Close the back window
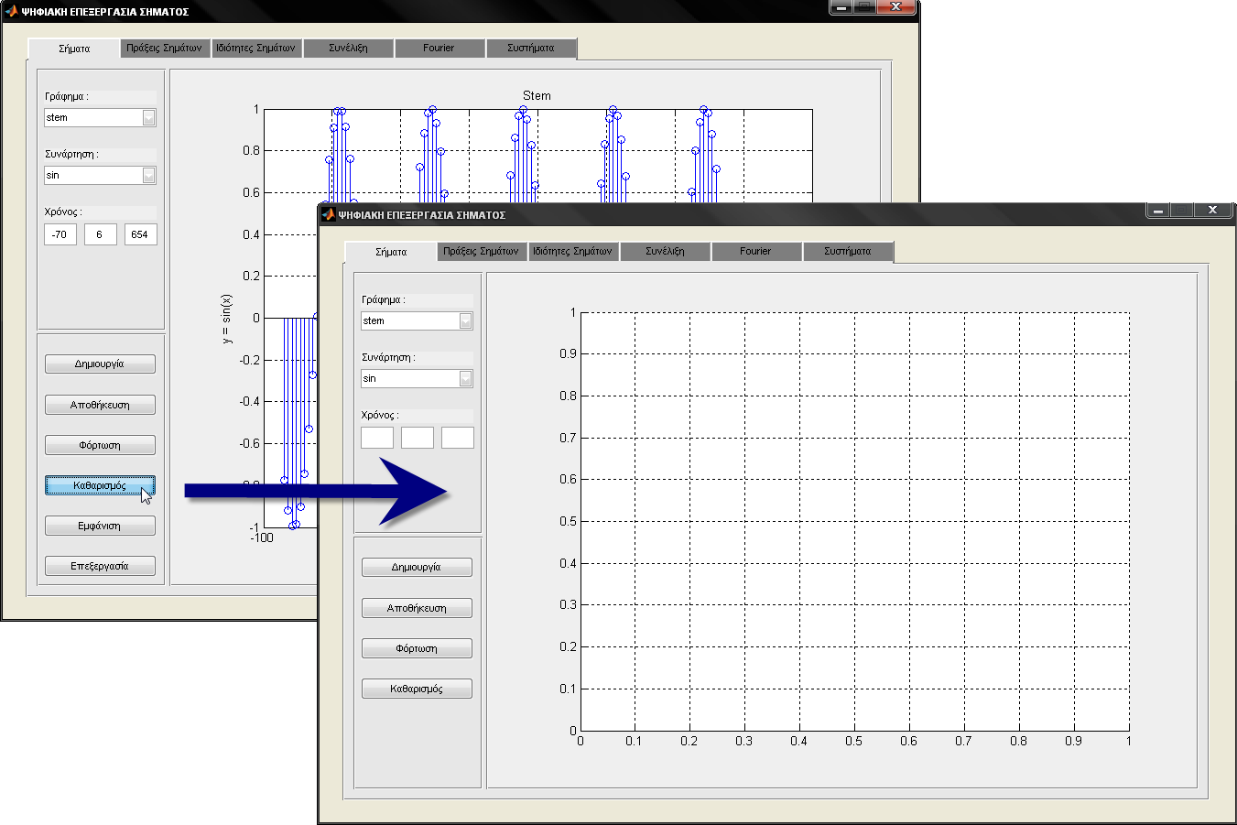Viewport: 1237px width, 825px height. pyautogui.click(x=896, y=6)
